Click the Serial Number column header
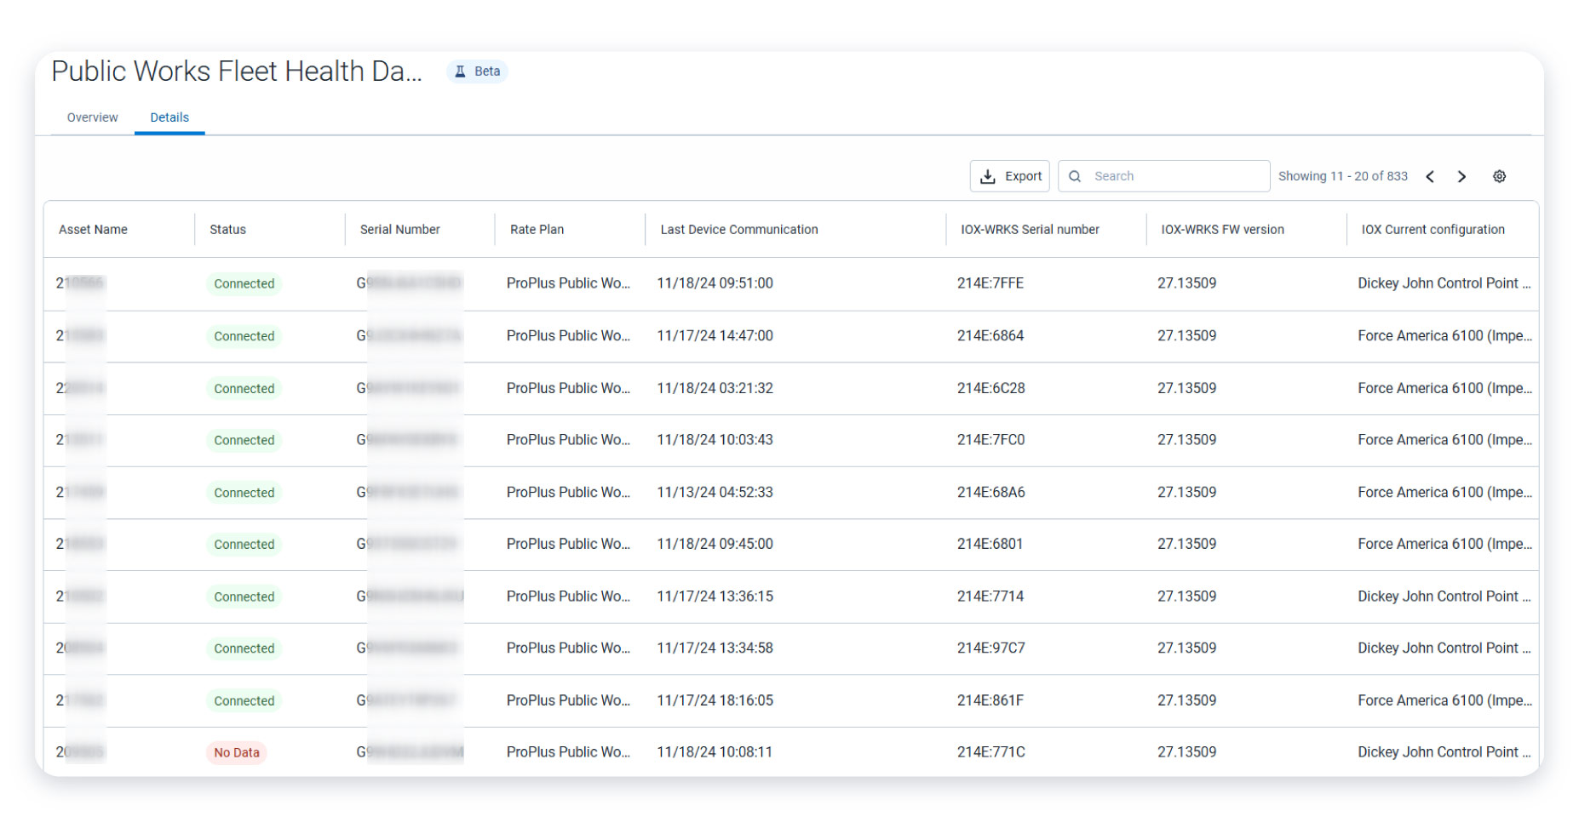Image resolution: width=1579 pixels, height=828 pixels. (399, 229)
